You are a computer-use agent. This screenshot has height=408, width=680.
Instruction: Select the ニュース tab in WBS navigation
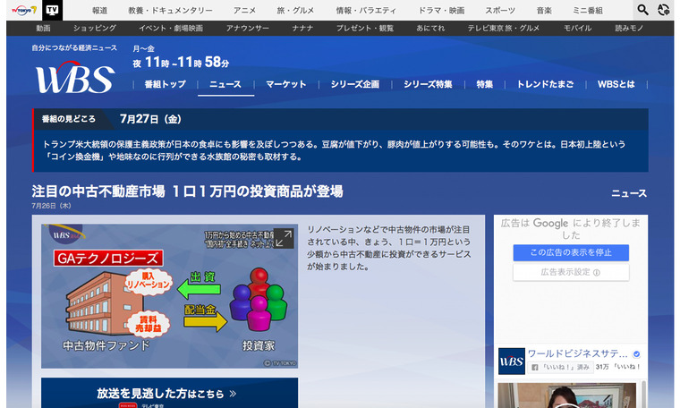[225, 84]
